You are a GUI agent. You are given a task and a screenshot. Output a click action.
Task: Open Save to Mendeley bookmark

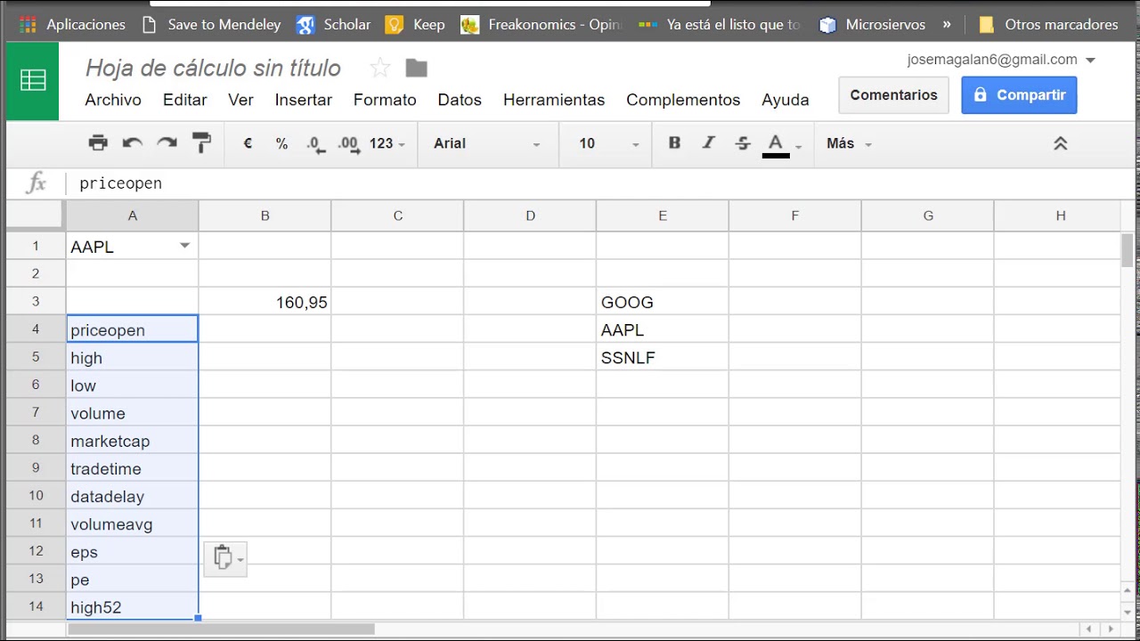[211, 25]
